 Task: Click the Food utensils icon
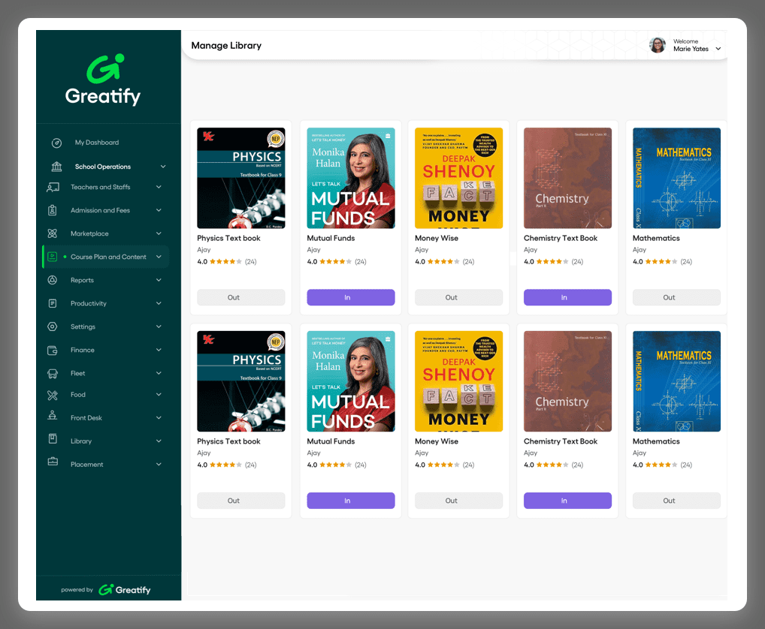pyautogui.click(x=53, y=395)
